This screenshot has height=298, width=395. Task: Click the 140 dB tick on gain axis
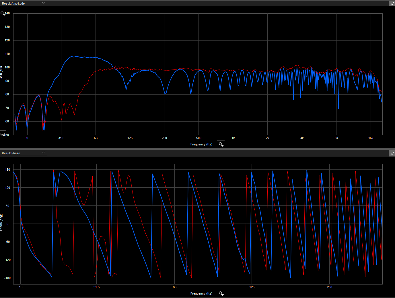point(7,14)
